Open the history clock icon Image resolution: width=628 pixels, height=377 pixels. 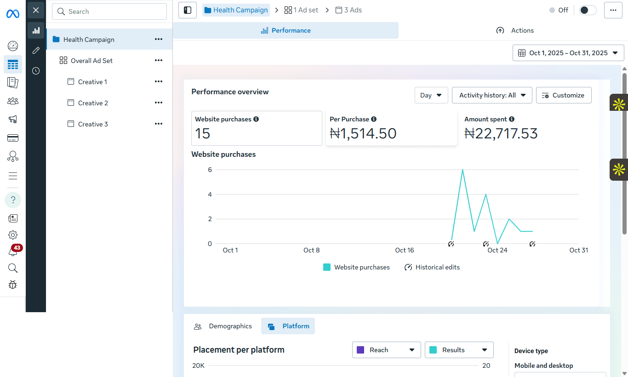coord(36,71)
